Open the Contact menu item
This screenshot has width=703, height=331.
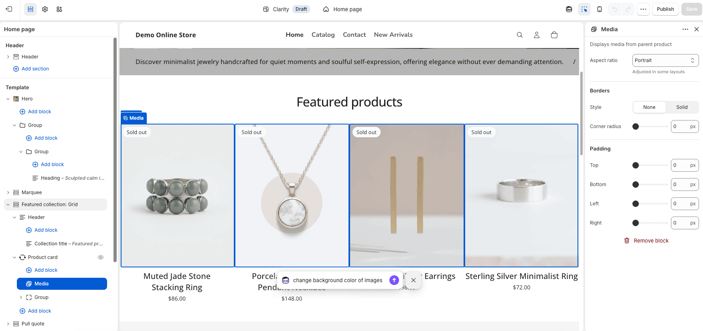[x=355, y=35]
